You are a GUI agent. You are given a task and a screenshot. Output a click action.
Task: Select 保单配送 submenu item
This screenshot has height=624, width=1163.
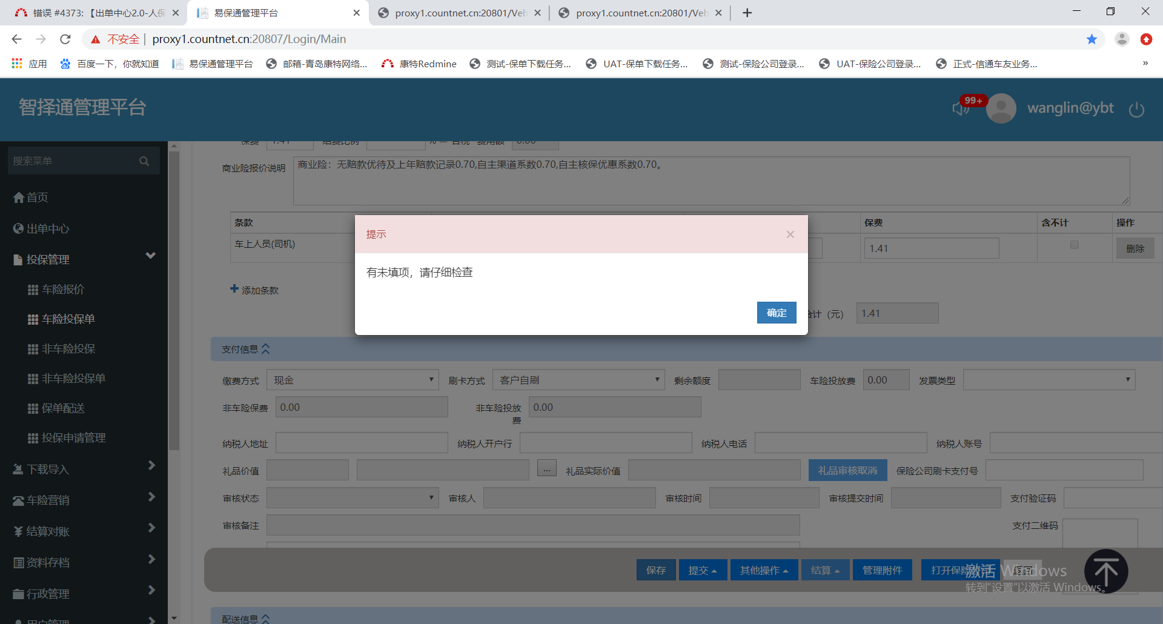pyautogui.click(x=56, y=408)
